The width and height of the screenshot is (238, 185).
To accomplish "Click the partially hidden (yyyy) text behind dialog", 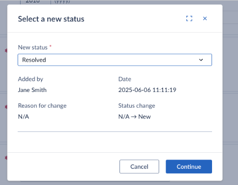I will tap(62, 1).
